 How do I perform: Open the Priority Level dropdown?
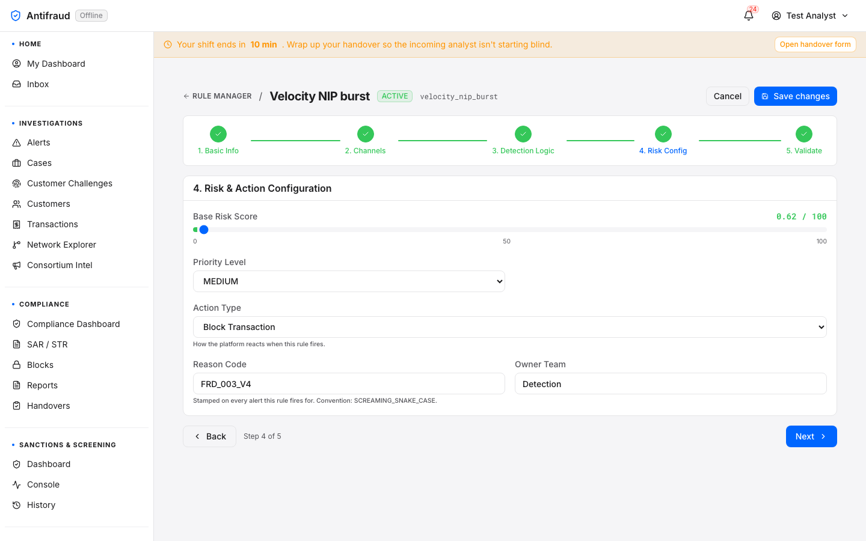[349, 281]
